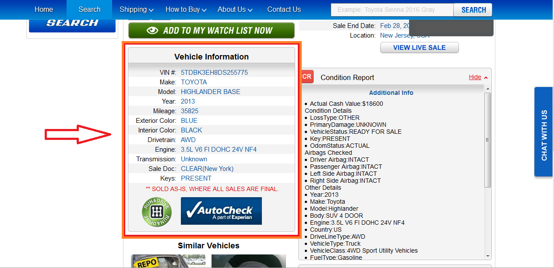Click the PrimaryDamage:UNKNOWN entry
This screenshot has height=268, width=554.
click(348, 125)
